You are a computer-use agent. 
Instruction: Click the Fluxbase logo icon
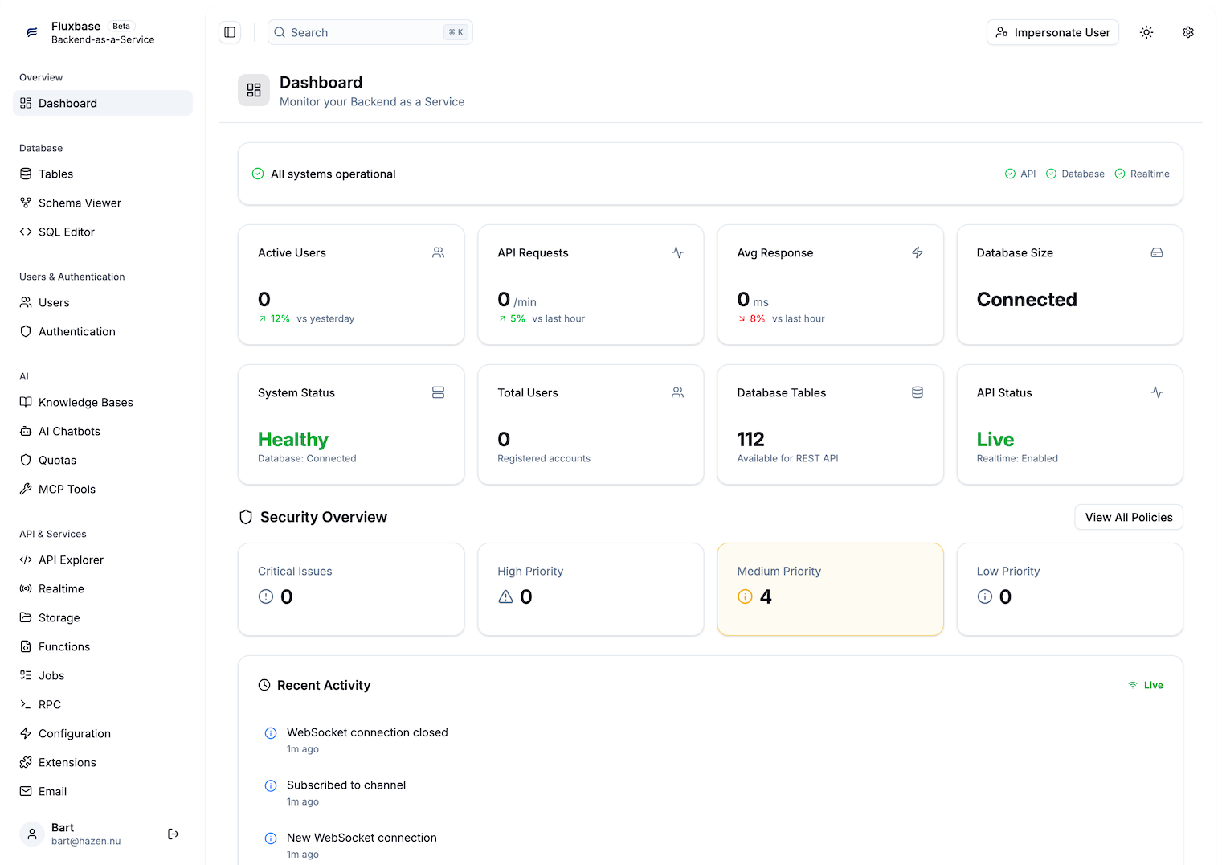(32, 32)
